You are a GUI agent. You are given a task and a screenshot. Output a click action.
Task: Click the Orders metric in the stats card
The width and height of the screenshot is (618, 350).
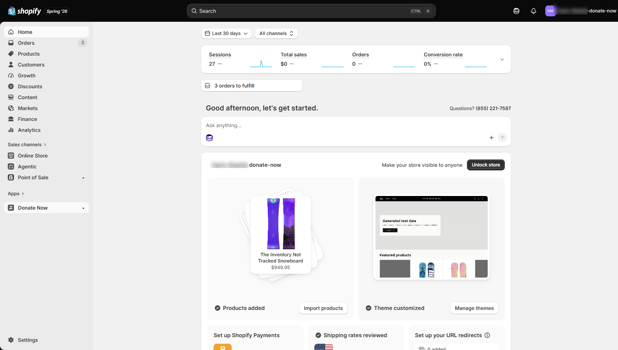[x=383, y=59]
